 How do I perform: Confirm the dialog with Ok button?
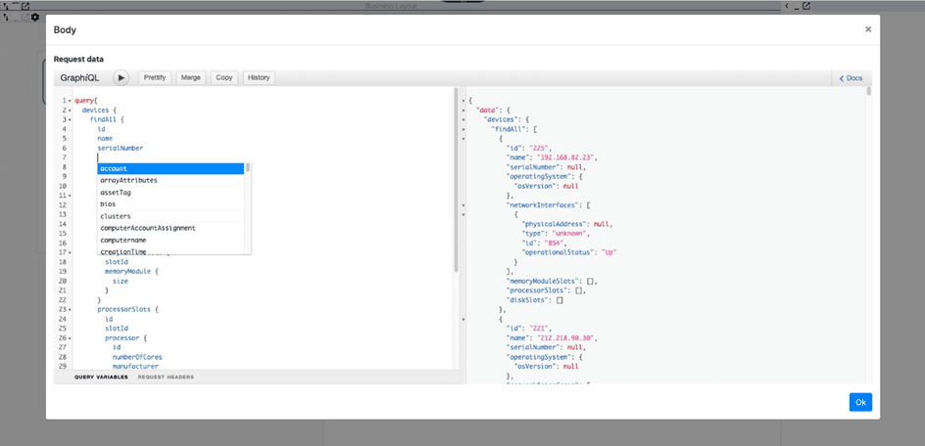859,402
